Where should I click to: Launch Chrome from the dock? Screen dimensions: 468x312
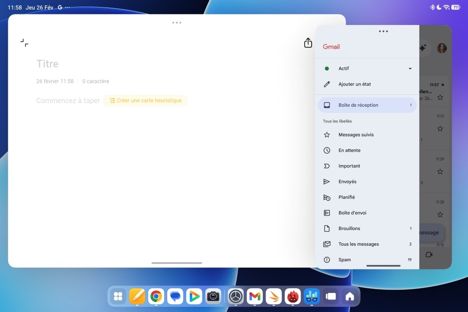(156, 296)
